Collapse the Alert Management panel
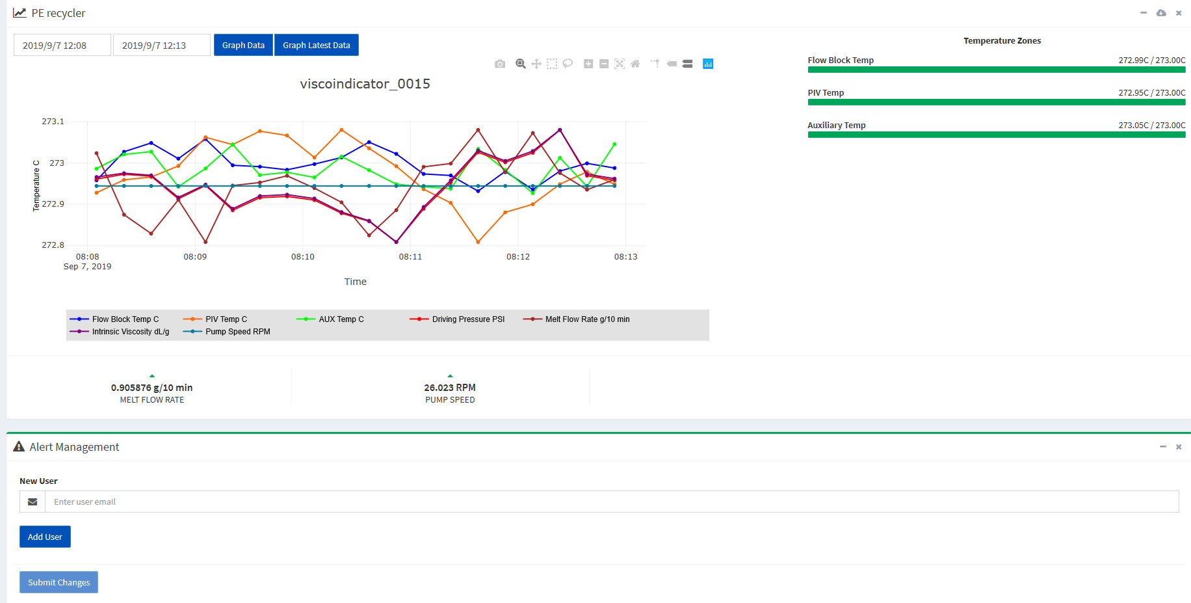The height and width of the screenshot is (603, 1191). click(1162, 447)
